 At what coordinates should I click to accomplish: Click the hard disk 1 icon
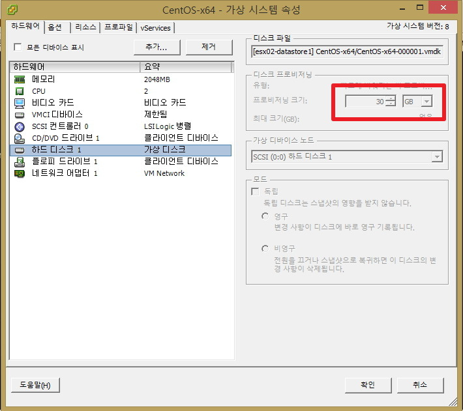tap(20, 150)
